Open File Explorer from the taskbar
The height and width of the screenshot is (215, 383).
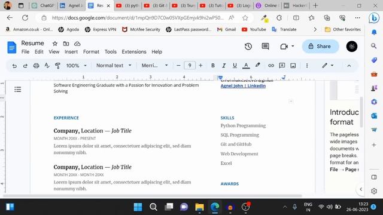pos(199,207)
